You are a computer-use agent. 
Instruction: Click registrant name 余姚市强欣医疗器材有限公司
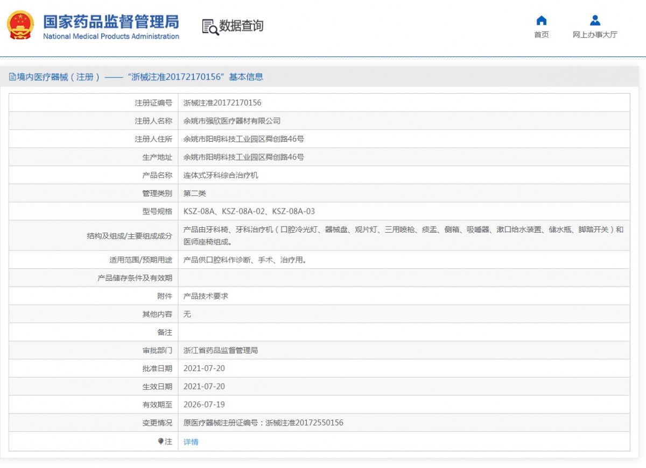pos(232,121)
